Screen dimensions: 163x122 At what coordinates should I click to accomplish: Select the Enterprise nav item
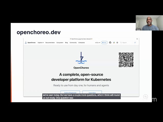coord(81,43)
